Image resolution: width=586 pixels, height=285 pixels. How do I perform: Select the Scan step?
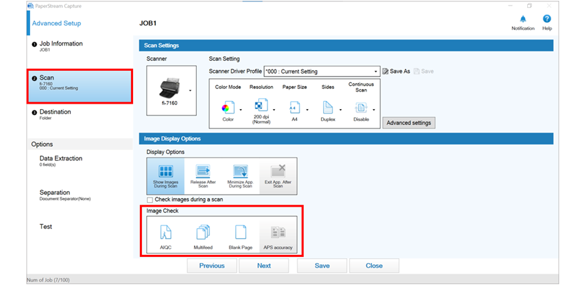point(80,86)
